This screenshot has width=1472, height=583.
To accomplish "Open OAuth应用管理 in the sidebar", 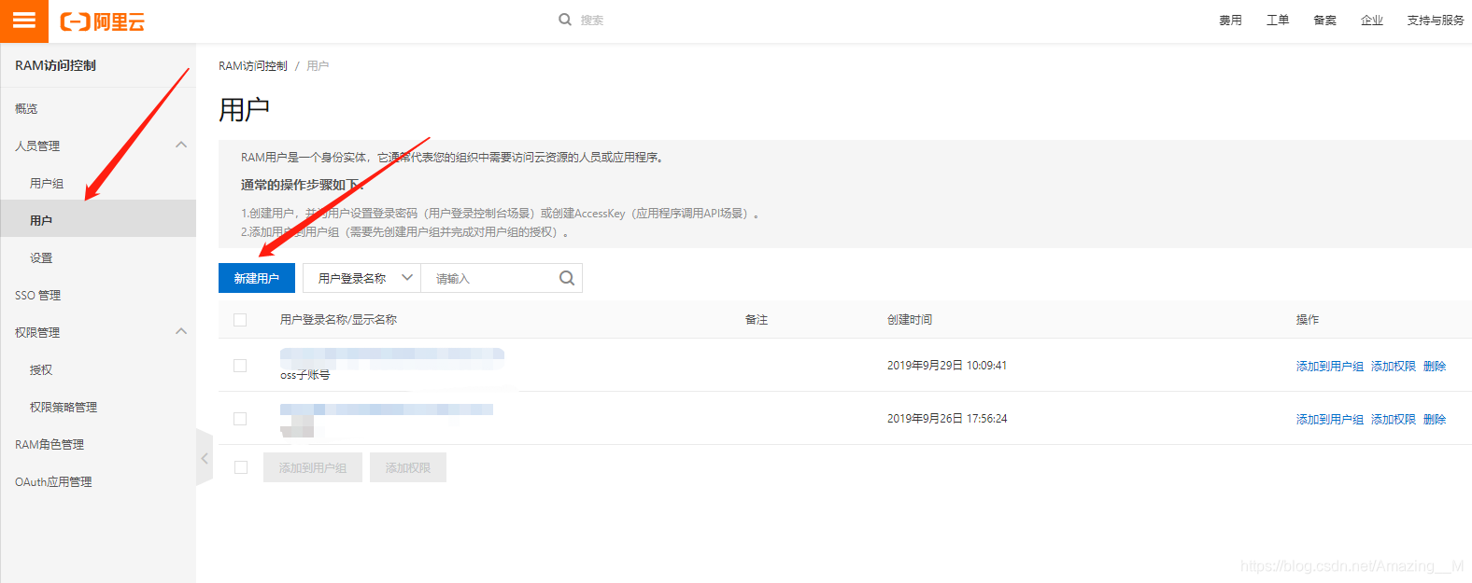I will pos(53,482).
